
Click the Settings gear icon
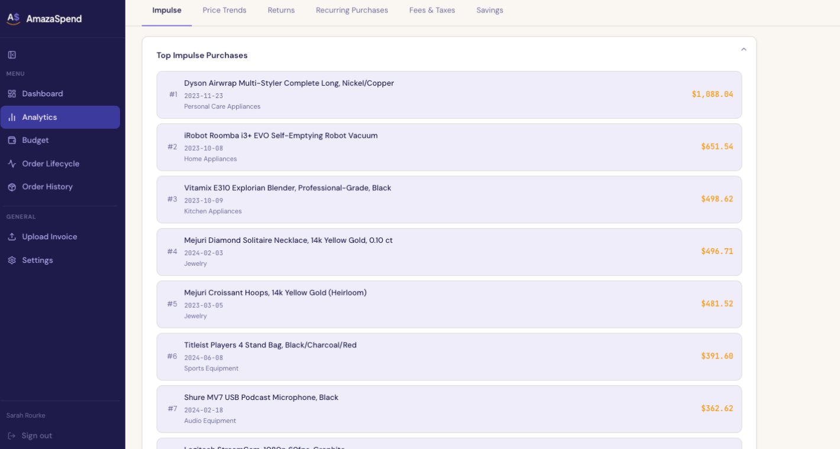click(12, 261)
